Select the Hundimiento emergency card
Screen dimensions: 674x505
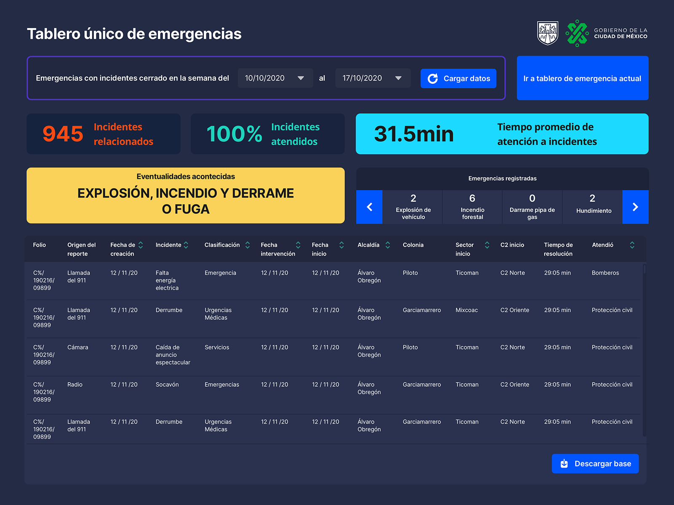pos(592,207)
